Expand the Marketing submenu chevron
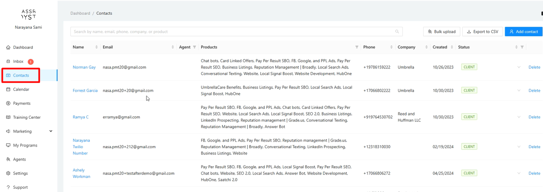 pyautogui.click(x=51, y=131)
